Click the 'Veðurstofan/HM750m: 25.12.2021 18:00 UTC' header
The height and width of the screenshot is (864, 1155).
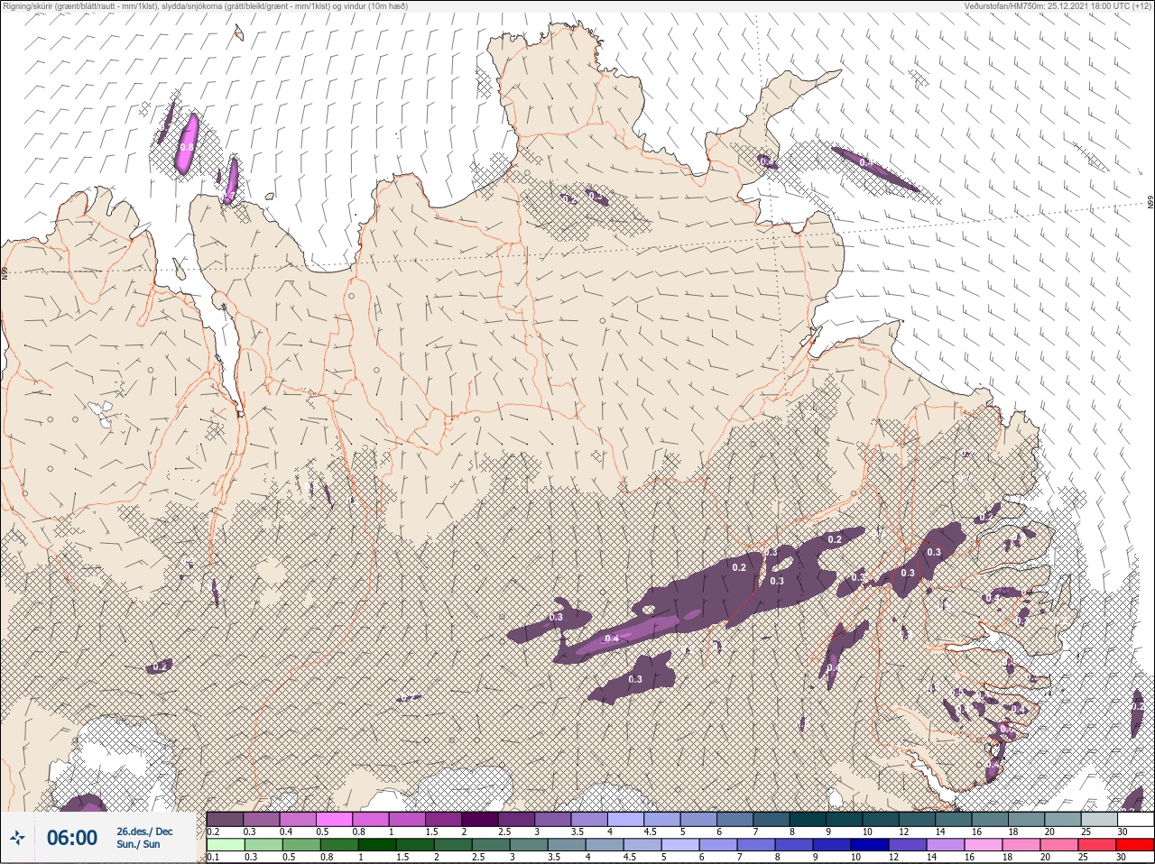(1057, 6)
